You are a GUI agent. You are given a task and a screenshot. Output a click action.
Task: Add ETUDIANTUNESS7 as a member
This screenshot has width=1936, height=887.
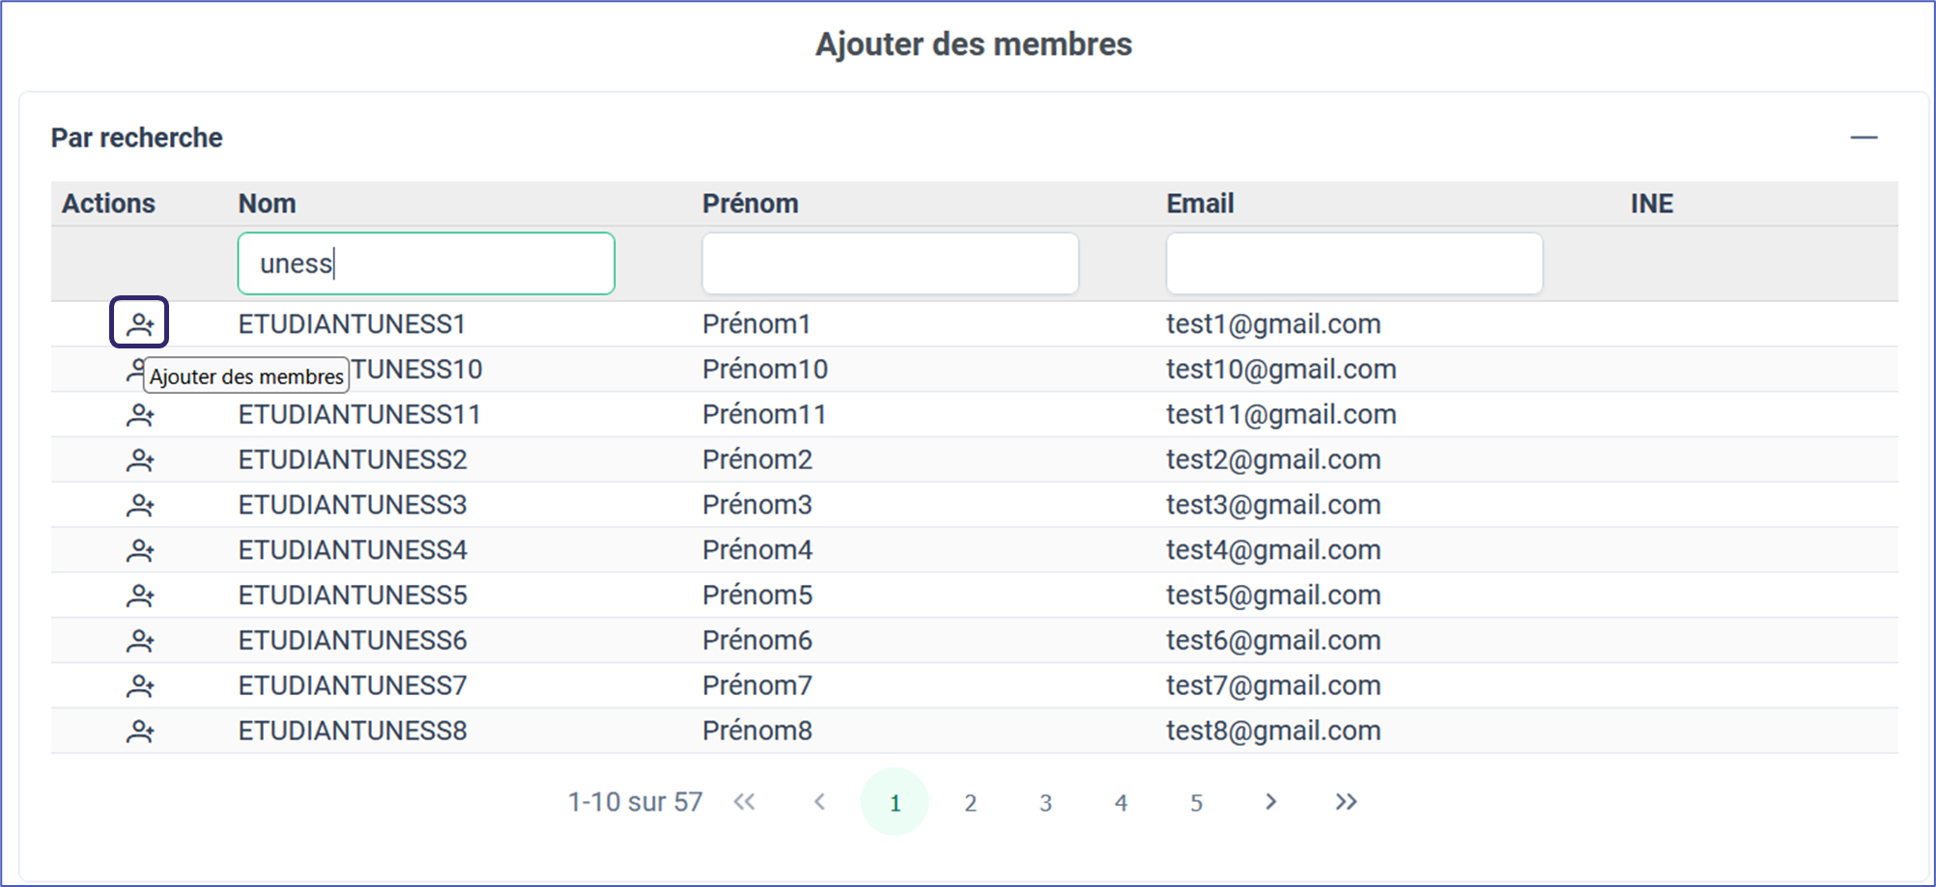coord(140,686)
